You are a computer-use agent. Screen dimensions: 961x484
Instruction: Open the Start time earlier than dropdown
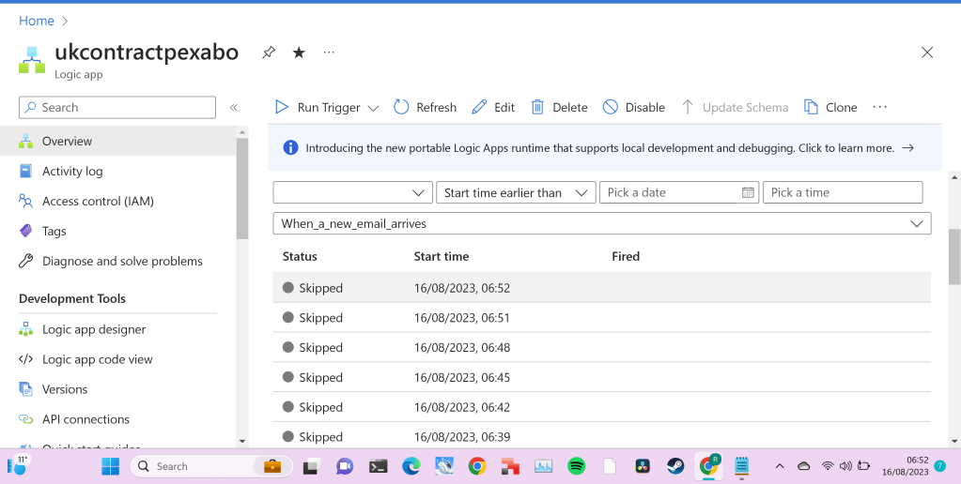click(516, 192)
